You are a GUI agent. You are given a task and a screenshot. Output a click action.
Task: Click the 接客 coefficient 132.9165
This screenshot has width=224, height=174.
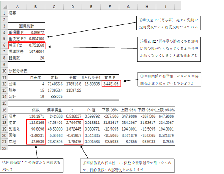[x=37, y=123]
